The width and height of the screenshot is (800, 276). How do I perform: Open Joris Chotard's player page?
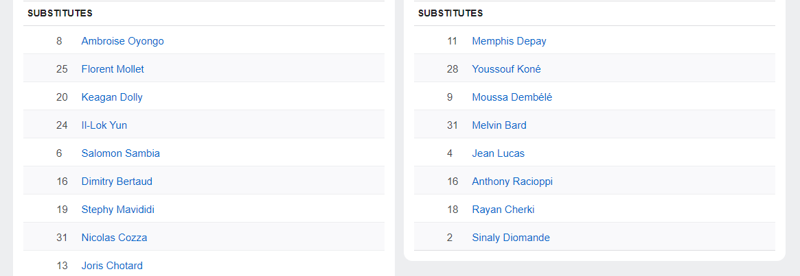(112, 266)
